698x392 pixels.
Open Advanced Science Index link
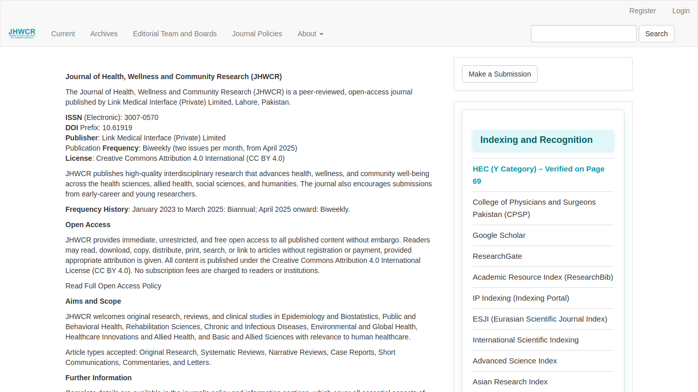click(515, 361)
